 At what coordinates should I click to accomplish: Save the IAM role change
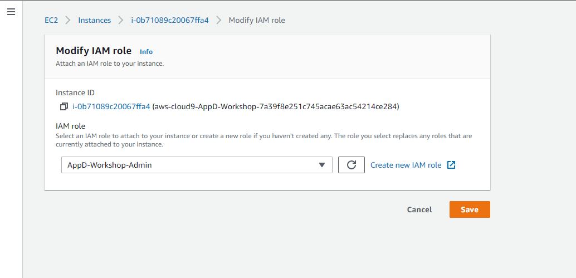(x=469, y=209)
